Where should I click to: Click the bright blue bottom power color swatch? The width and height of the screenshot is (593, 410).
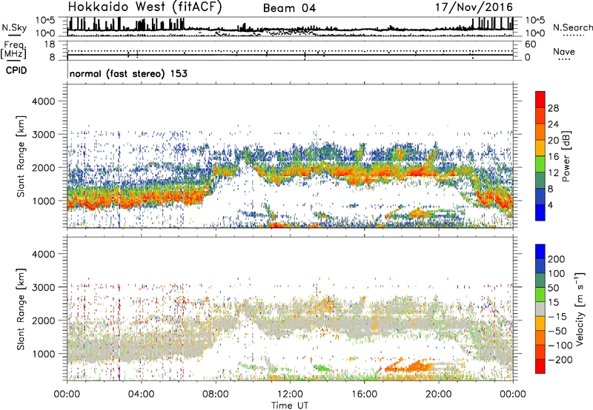pyautogui.click(x=540, y=212)
